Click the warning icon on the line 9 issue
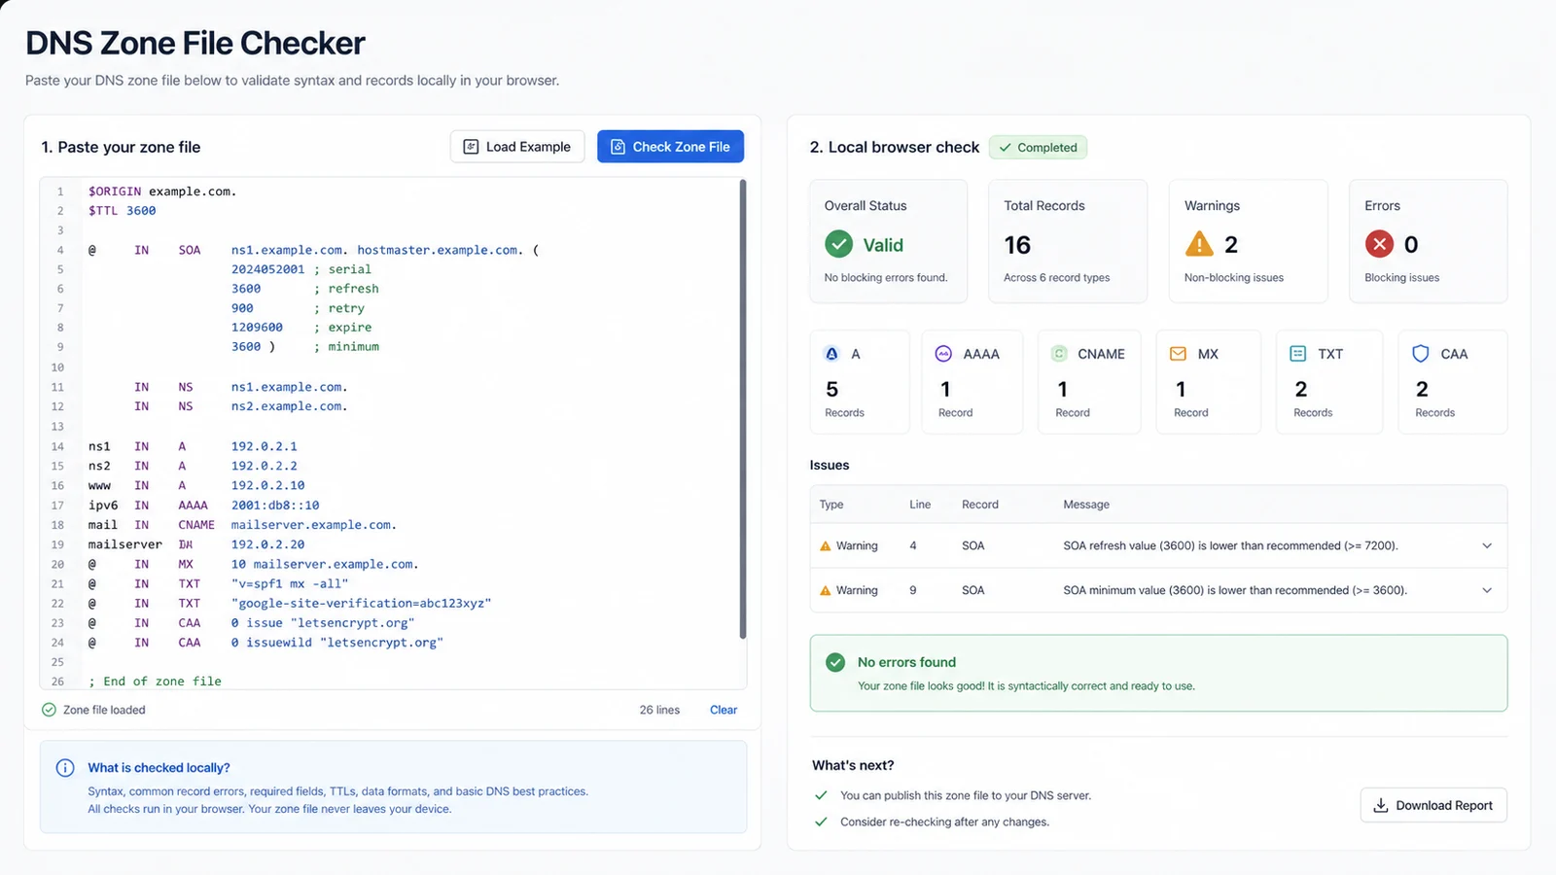This screenshot has height=875, width=1556. click(x=826, y=591)
